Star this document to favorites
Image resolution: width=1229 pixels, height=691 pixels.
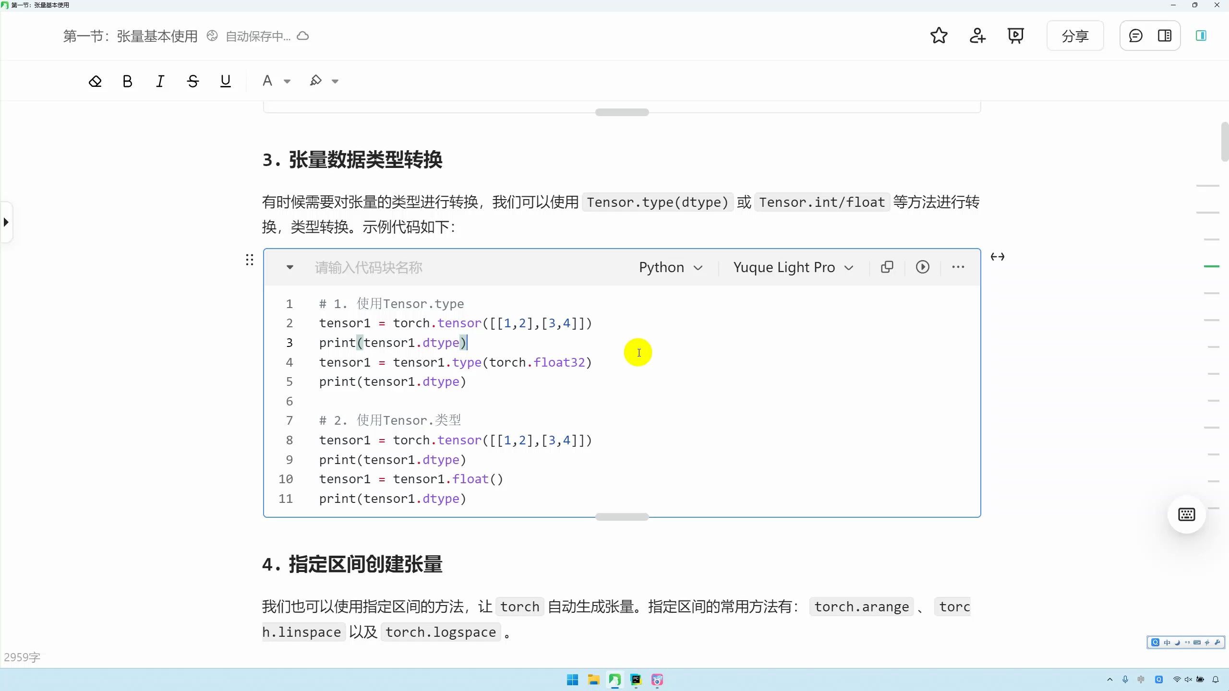[x=939, y=36]
